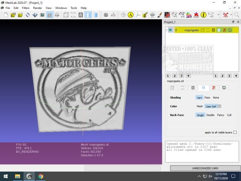
Task: Toggle wireframe icon in majorgeeks layer row
Action: 214,30
